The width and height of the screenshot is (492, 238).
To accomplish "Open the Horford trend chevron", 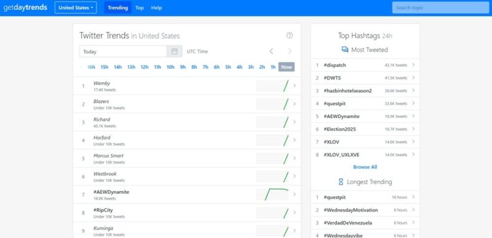I will point(295,140).
